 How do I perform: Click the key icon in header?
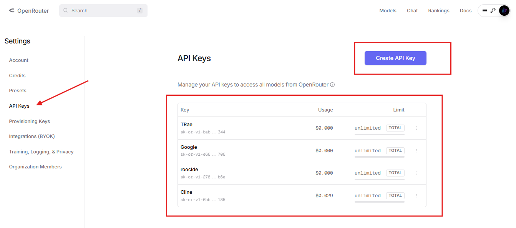click(x=493, y=11)
